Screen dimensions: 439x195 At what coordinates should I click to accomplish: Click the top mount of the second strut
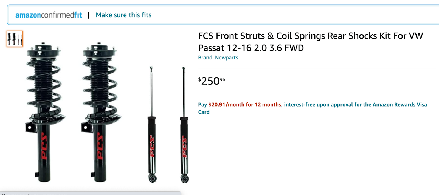point(100,50)
